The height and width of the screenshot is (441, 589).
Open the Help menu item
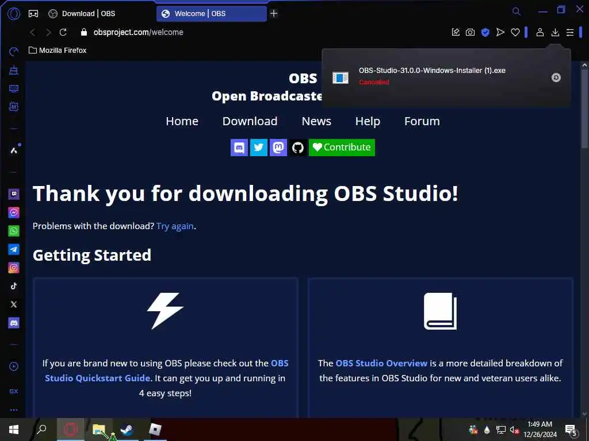[x=368, y=121]
